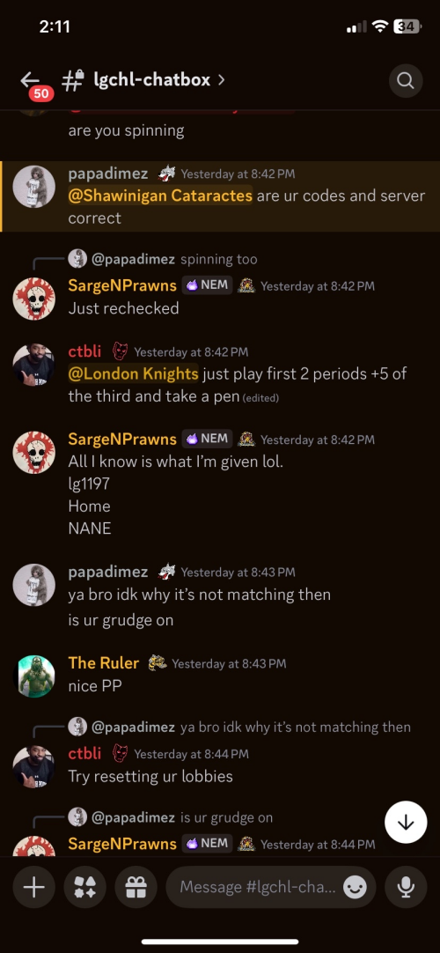Screen dimensions: 440x953
Task: Tap The Ruler username
Action: [x=104, y=662]
